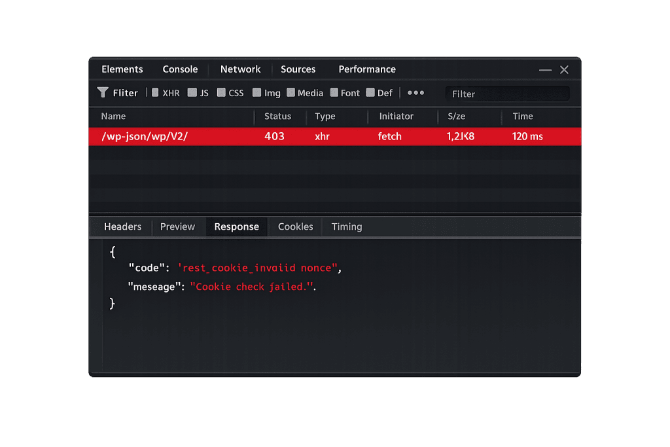This screenshot has height=447, width=670.
Task: Open the Sources tab
Action: pos(298,69)
